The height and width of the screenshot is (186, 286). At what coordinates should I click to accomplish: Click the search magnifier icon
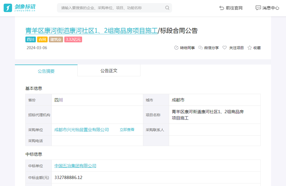167,8
